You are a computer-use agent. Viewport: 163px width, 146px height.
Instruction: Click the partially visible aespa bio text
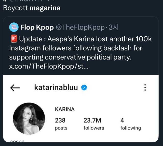point(19,141)
